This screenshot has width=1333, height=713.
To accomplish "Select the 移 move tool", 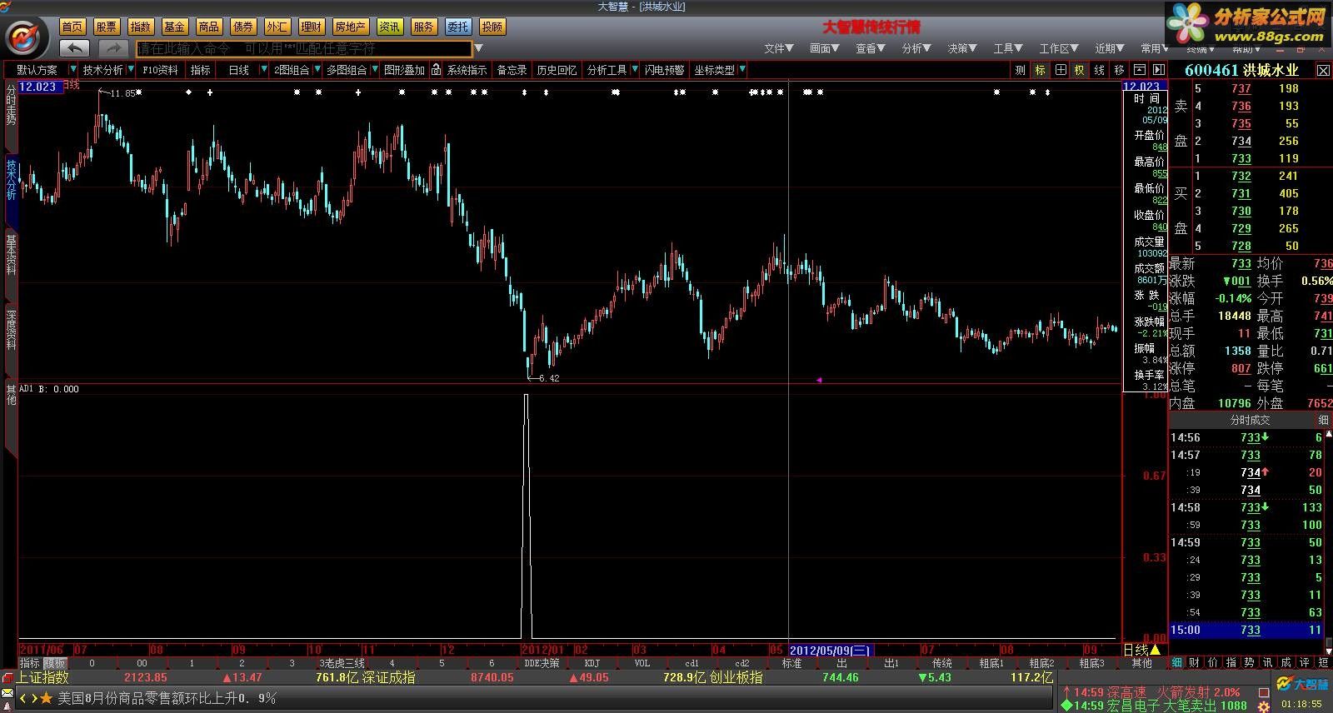I will [x=1119, y=70].
